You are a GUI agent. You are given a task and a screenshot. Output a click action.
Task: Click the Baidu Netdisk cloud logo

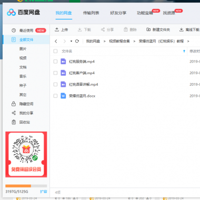click(11, 12)
